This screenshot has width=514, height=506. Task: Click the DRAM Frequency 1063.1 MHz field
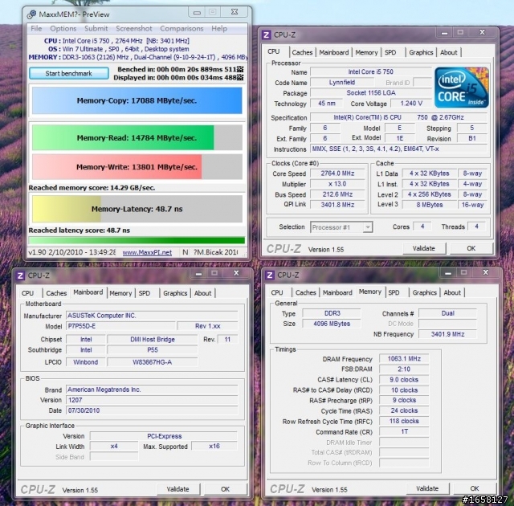point(404,359)
